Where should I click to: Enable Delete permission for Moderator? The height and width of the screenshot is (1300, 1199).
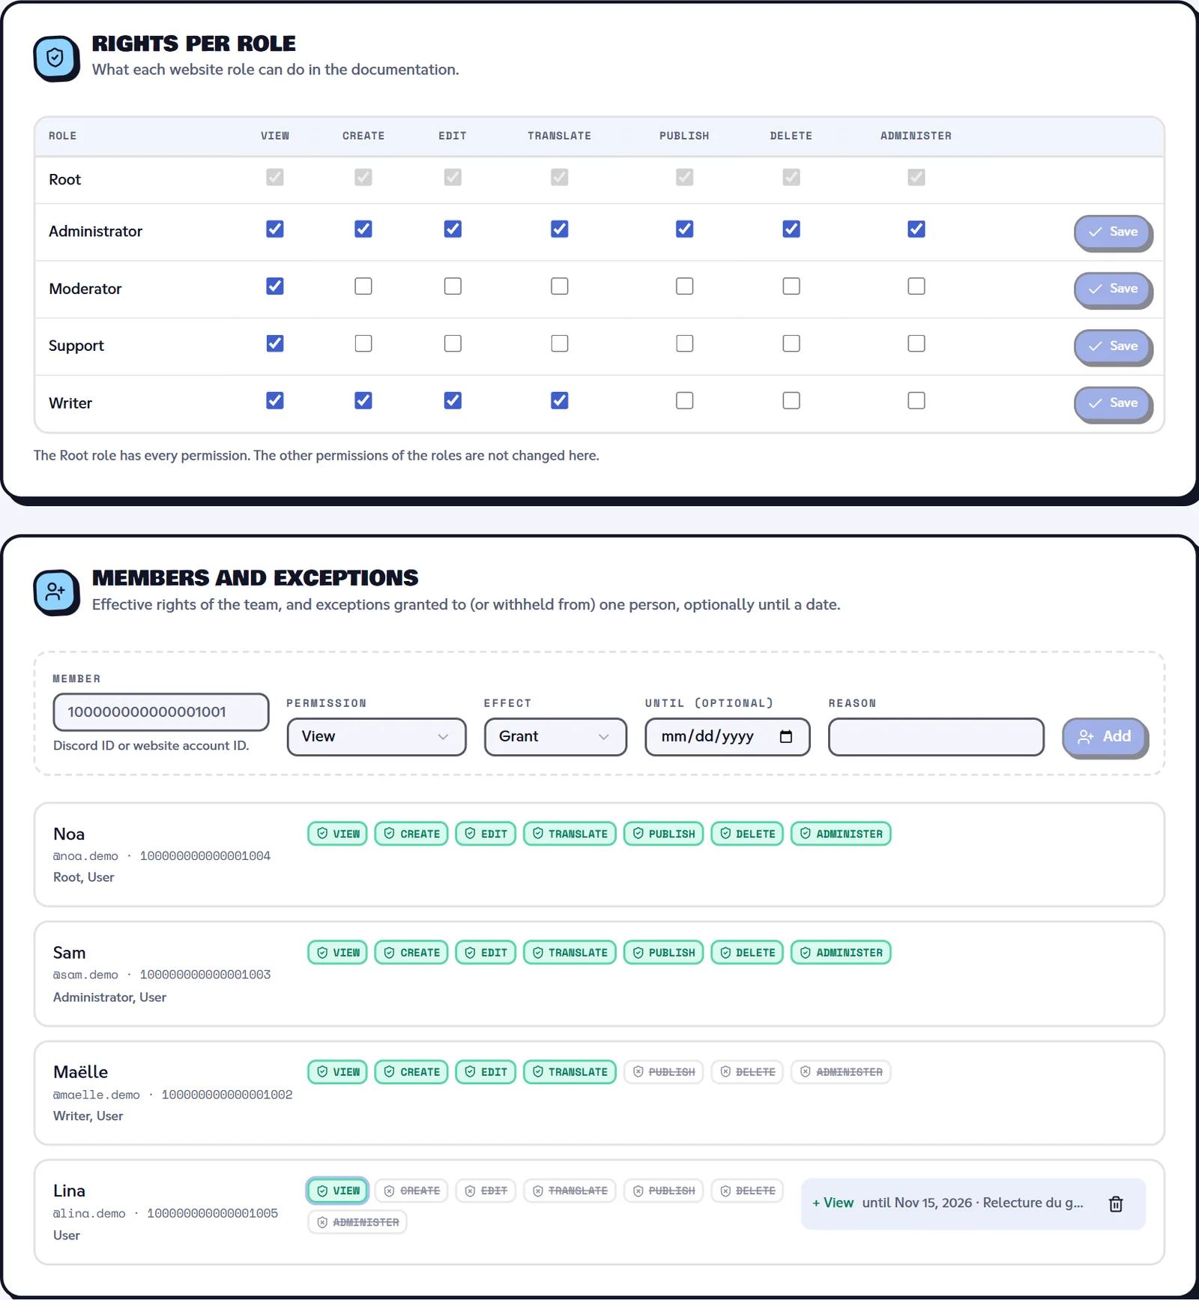click(791, 286)
